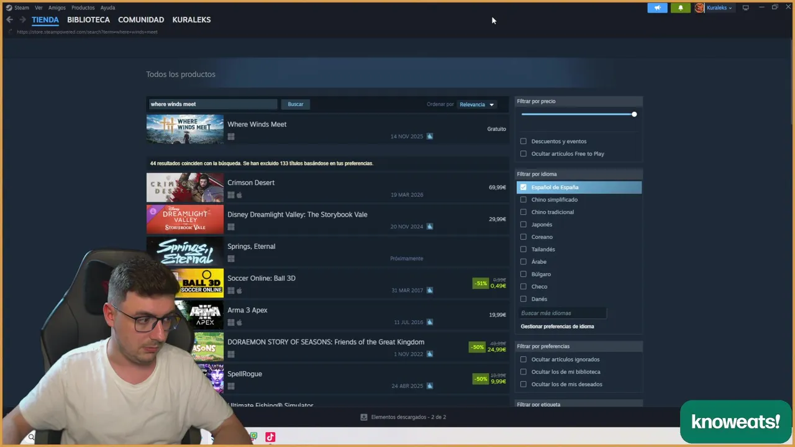795x447 pixels.
Task: Click the Buscar button
Action: (x=296, y=104)
